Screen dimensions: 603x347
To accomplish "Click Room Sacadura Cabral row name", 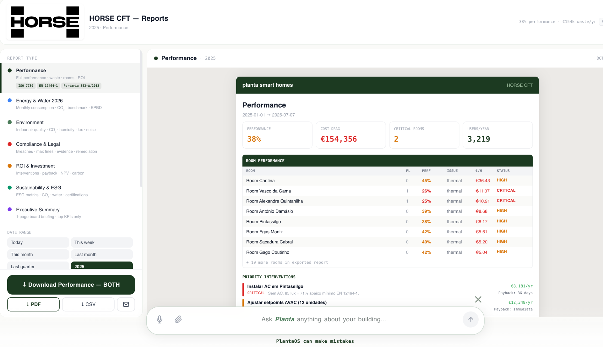I will (x=269, y=242).
